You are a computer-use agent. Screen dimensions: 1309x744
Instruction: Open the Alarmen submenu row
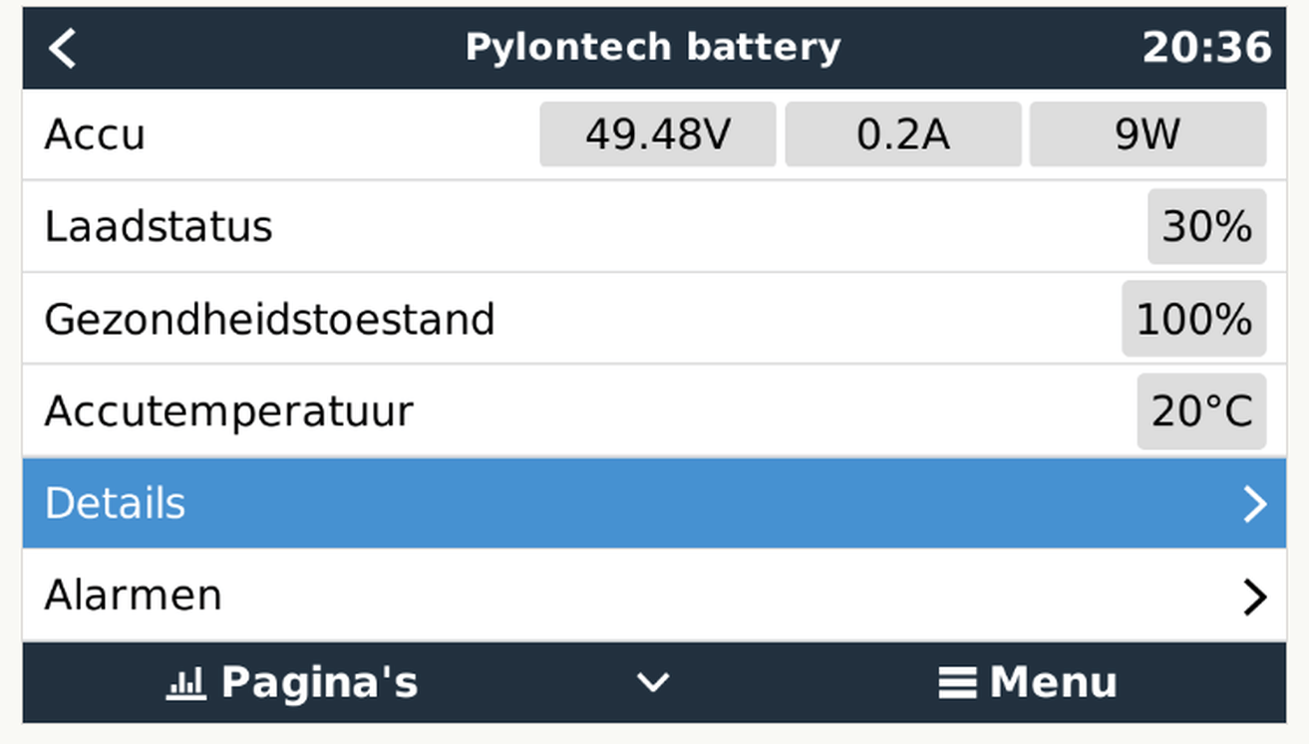click(654, 596)
